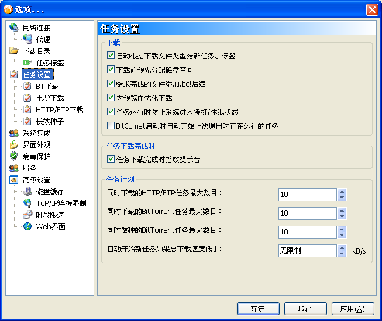Screen dimensions: 382x321
Task: Lower 总下载速度低于 limit with down arrow
Action: (x=342, y=254)
